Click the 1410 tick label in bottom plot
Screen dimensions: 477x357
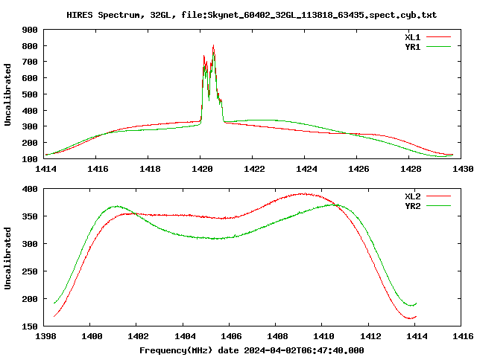pyautogui.click(x=323, y=336)
